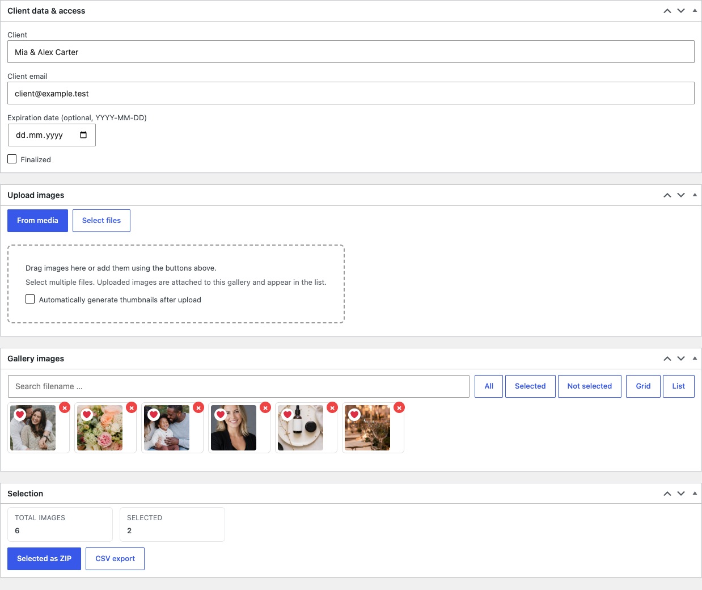Image resolution: width=702 pixels, height=590 pixels.
Task: Focus the Client email field
Action: click(x=351, y=93)
